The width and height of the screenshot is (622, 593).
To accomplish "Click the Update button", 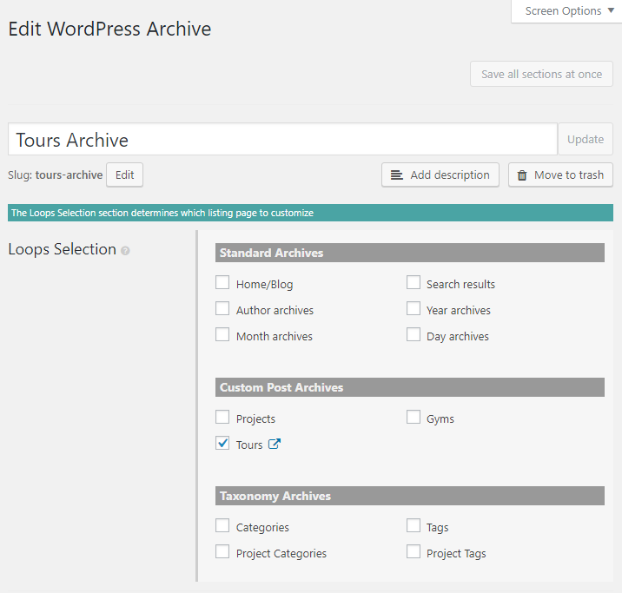I will point(586,139).
